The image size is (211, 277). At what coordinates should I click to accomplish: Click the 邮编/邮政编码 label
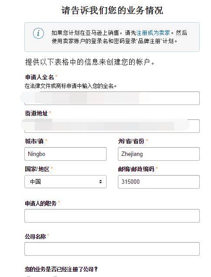click(x=136, y=169)
